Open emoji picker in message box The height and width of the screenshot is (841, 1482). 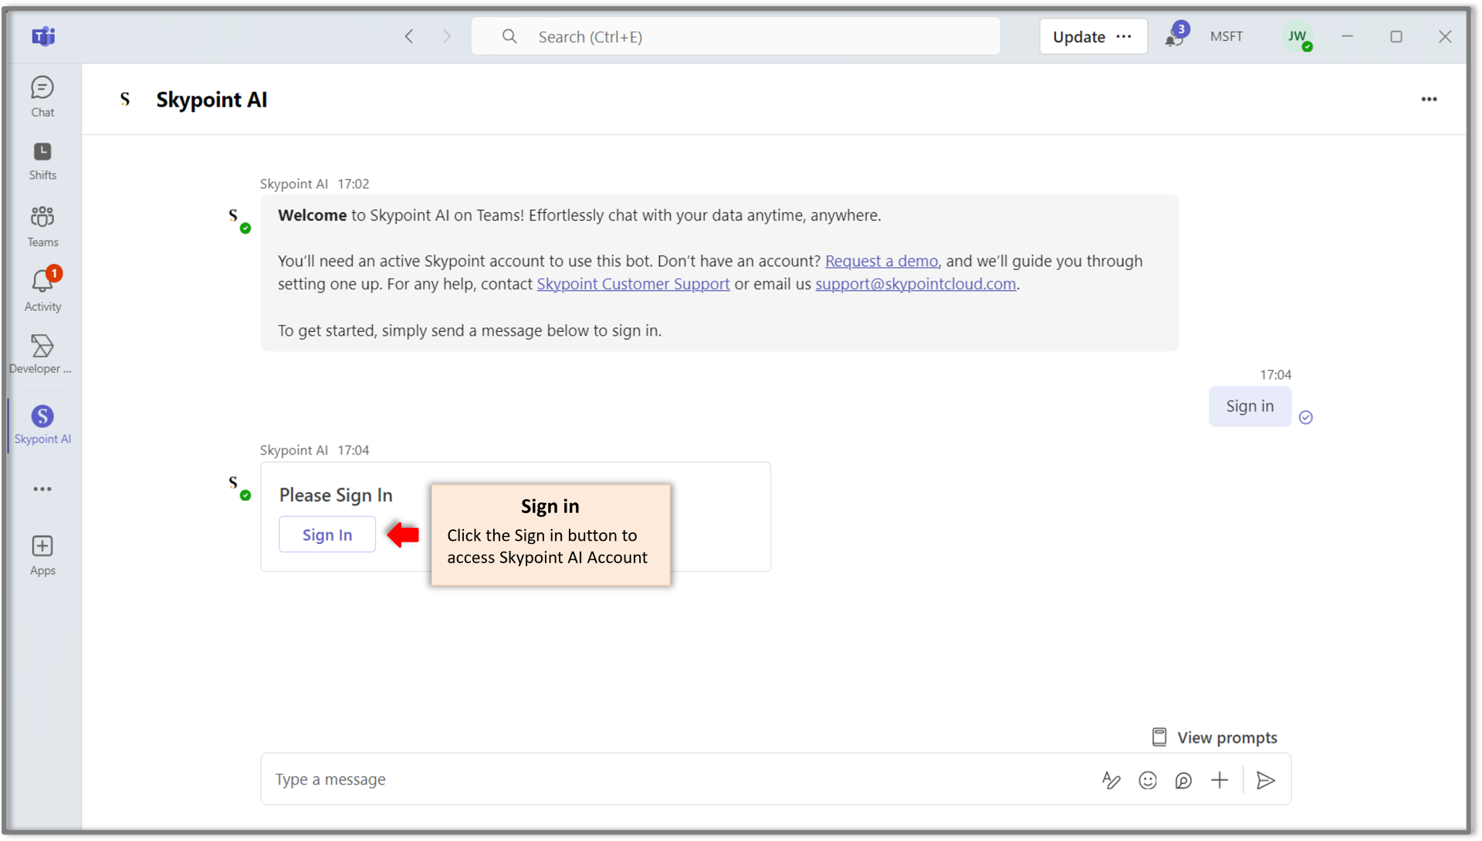(1148, 780)
